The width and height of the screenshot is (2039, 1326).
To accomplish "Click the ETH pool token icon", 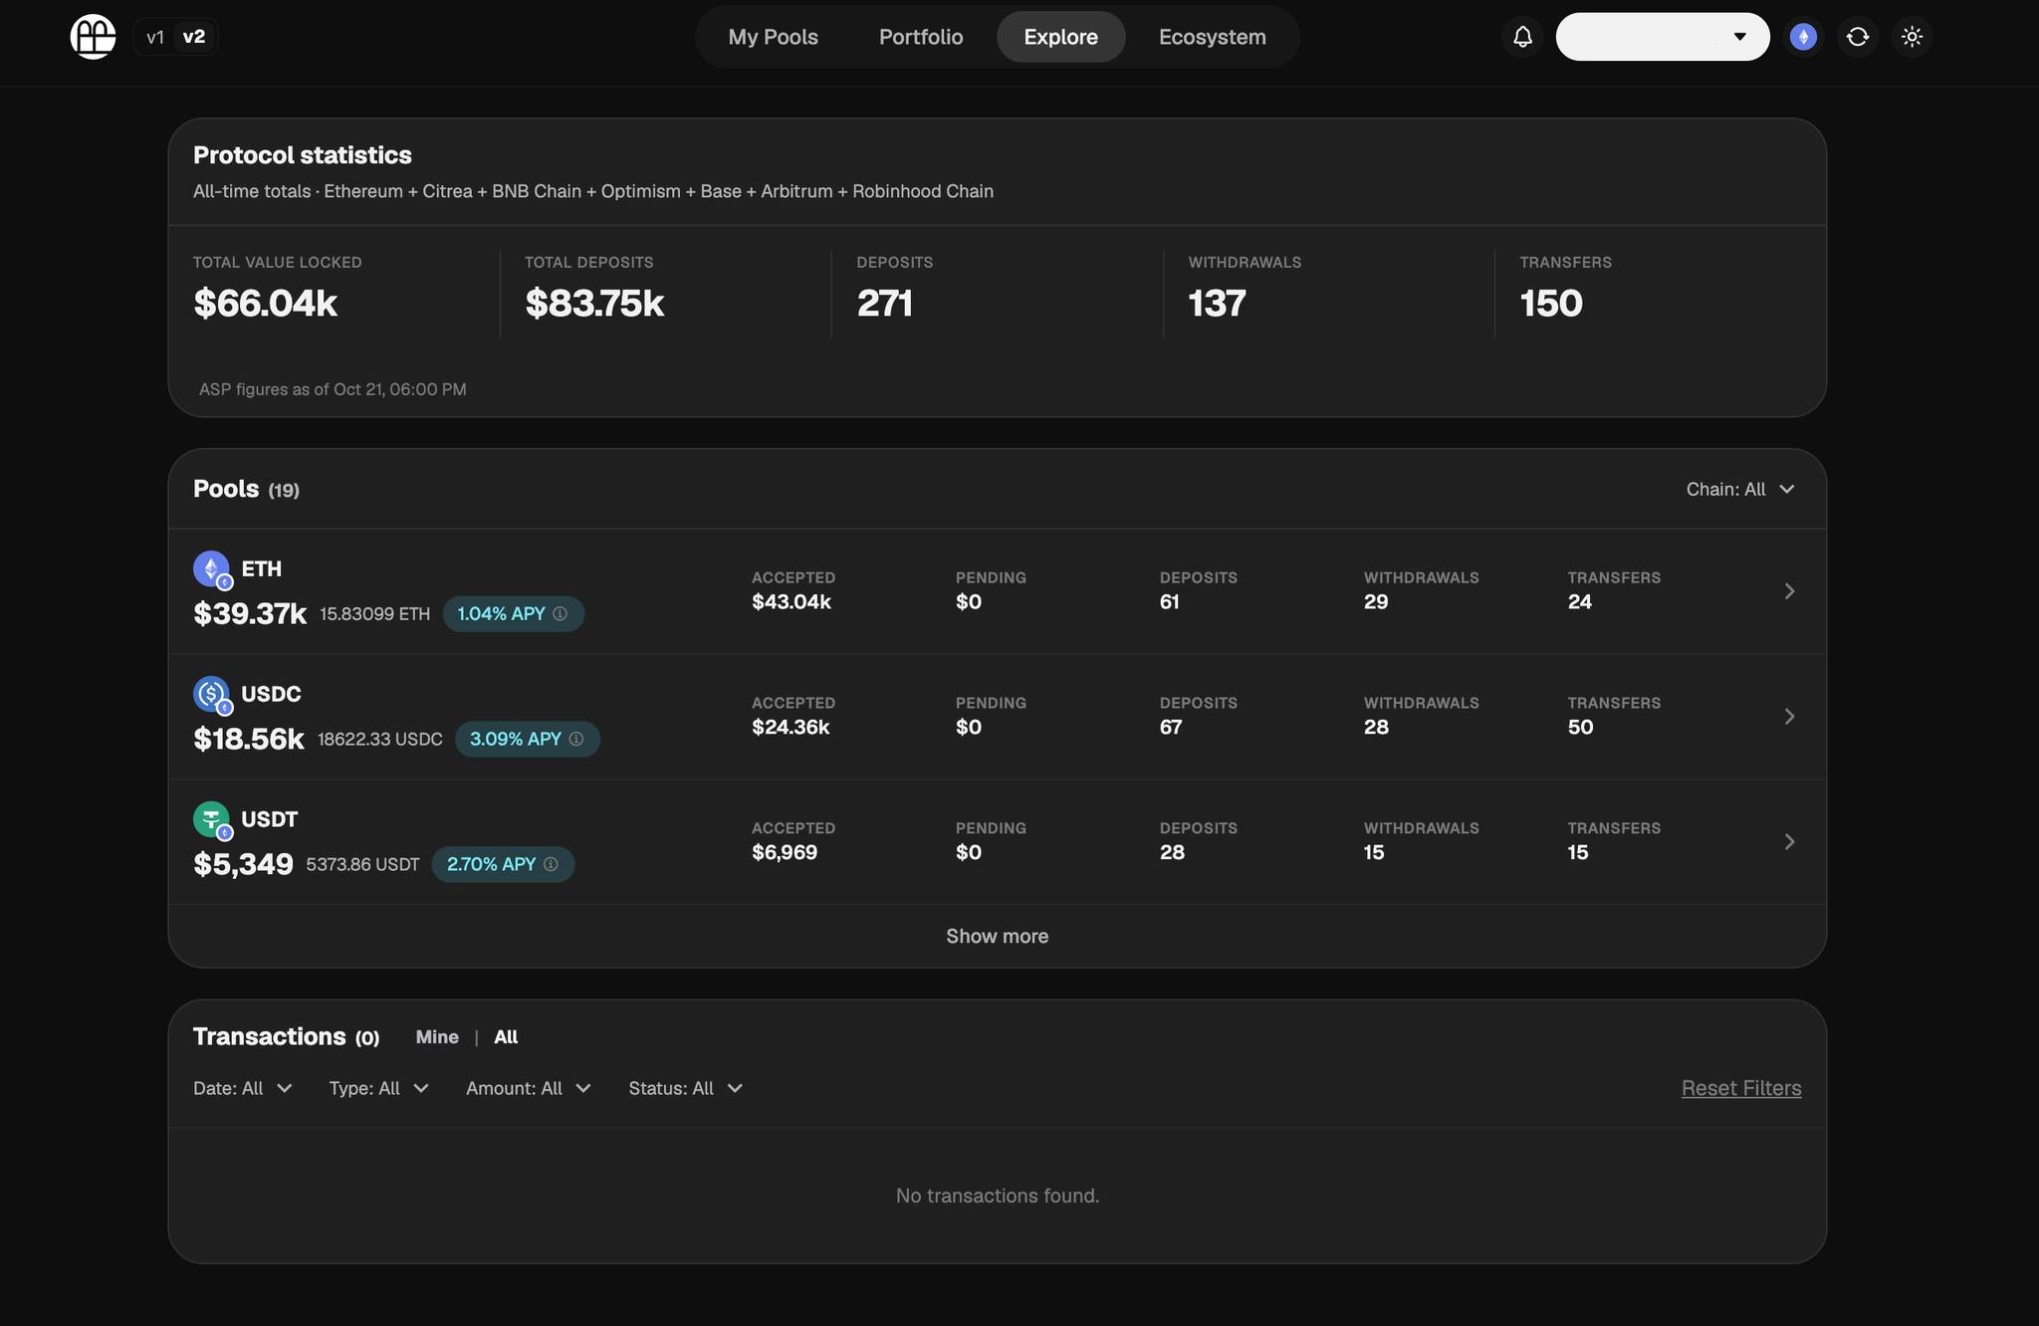I will click(x=212, y=569).
